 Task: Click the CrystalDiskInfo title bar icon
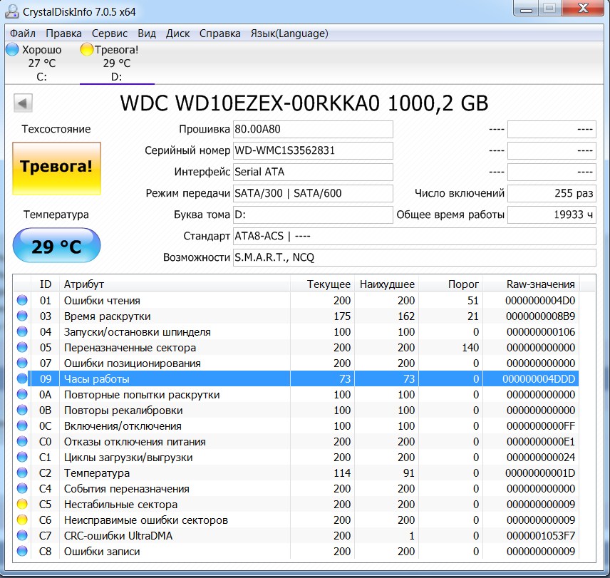click(12, 11)
